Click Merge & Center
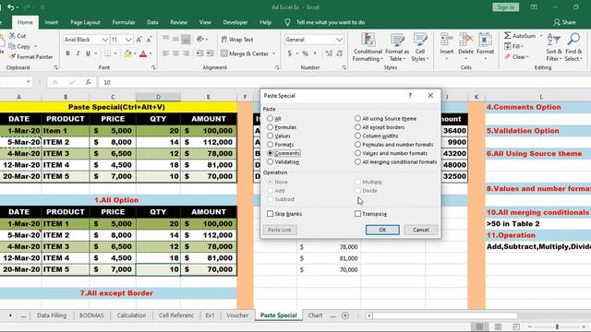The height and width of the screenshot is (332, 591). (245, 53)
